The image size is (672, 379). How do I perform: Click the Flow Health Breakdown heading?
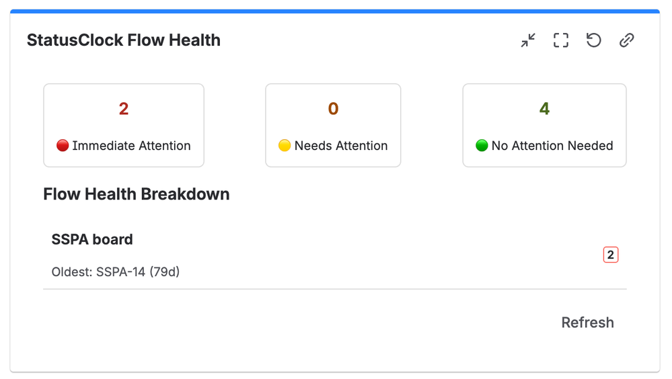click(x=137, y=194)
